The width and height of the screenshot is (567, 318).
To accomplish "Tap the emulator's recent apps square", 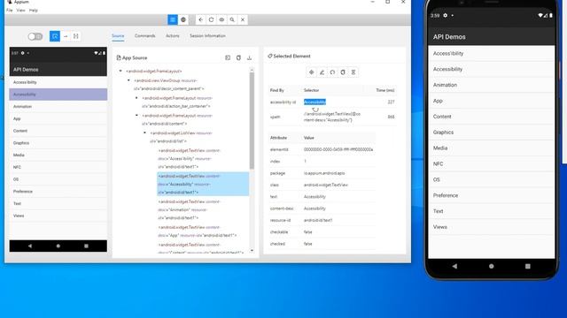I will pyautogui.click(x=528, y=266).
